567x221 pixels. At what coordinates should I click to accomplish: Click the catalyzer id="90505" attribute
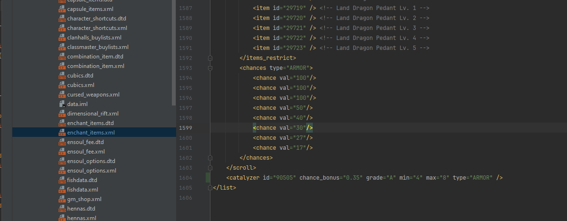[279, 178]
